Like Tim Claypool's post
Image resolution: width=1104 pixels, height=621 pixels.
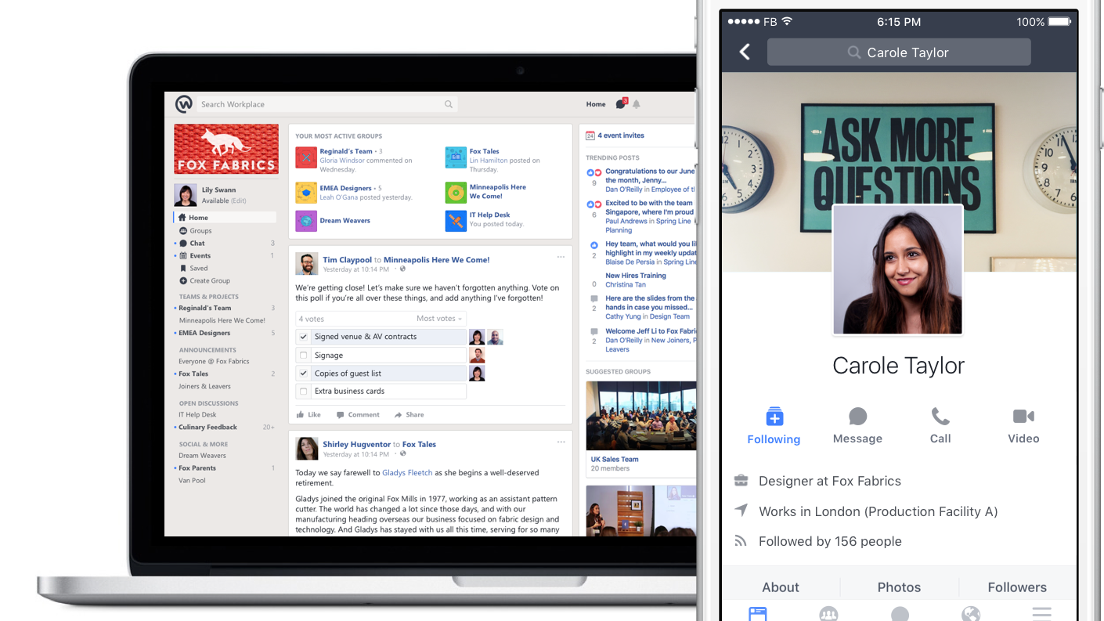(x=308, y=415)
